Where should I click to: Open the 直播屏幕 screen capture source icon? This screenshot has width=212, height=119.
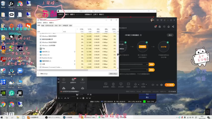tap(106, 84)
